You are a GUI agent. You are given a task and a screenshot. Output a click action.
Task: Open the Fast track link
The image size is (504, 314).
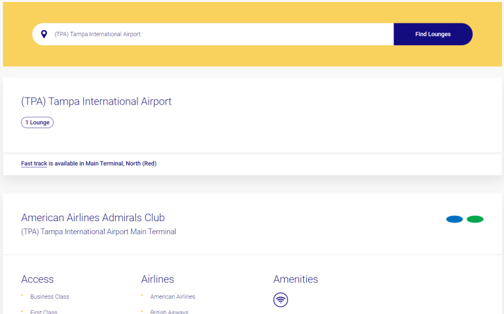tap(34, 164)
